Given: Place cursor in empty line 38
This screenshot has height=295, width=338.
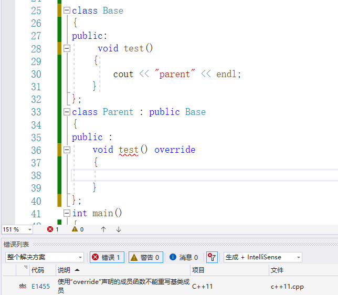Looking at the screenshot, I should point(205,175).
